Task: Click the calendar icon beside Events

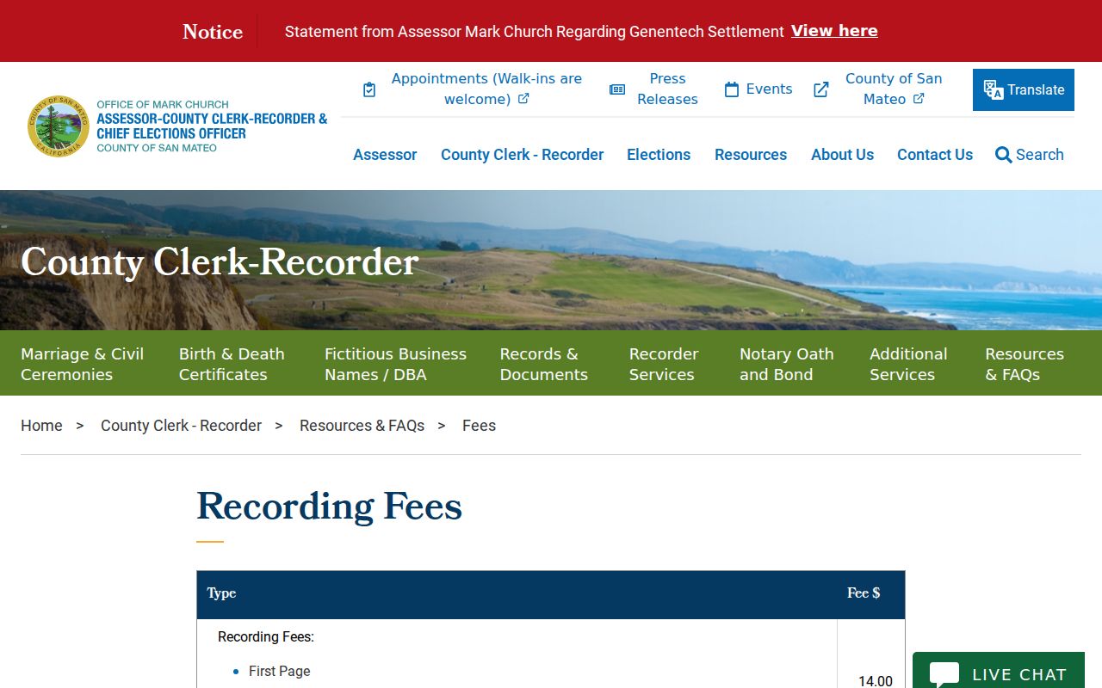Action: (x=732, y=89)
